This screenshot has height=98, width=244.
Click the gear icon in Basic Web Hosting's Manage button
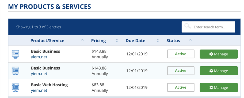211,87
